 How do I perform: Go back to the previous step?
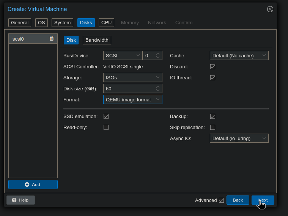coord(238,200)
